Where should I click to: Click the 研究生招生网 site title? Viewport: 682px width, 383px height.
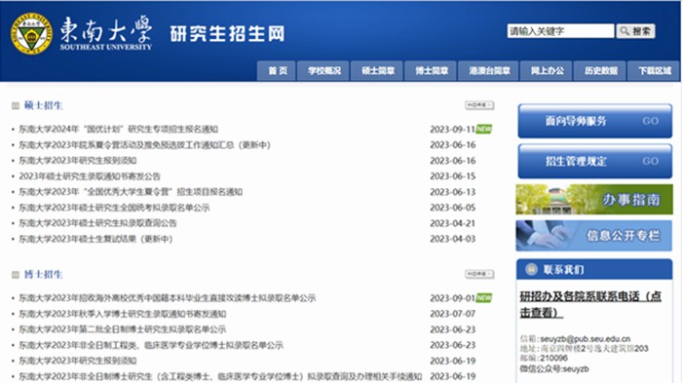[227, 33]
